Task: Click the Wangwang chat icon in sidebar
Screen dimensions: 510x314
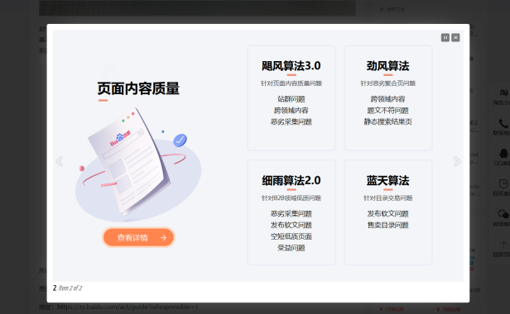Action: point(503,183)
